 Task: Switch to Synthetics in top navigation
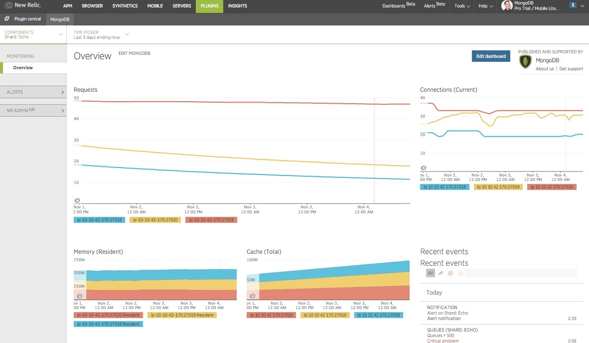click(x=125, y=6)
